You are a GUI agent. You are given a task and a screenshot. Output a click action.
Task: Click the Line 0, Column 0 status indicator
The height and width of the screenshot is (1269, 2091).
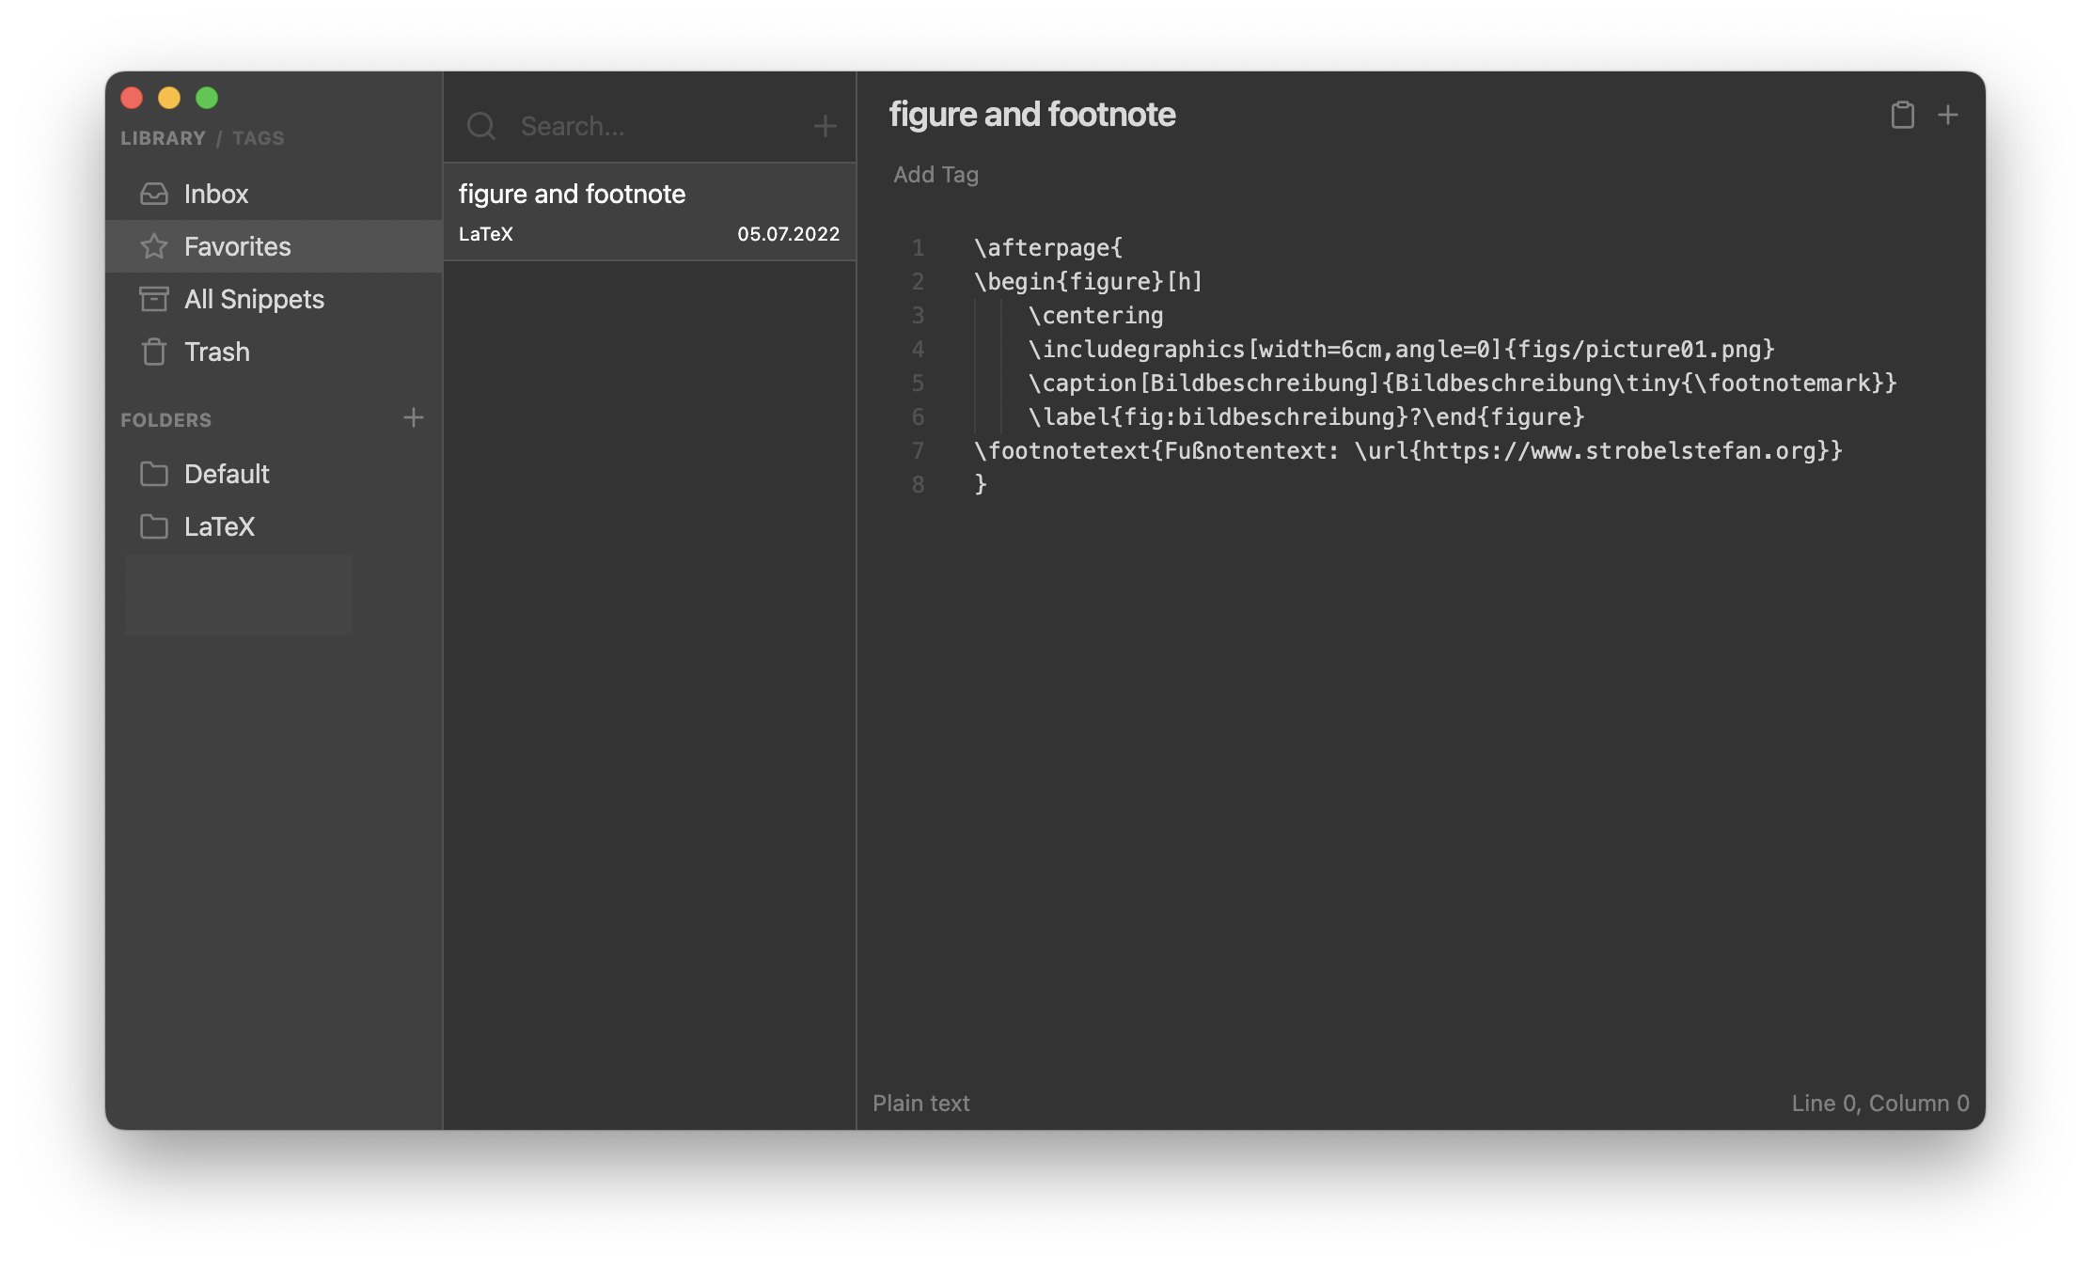click(x=1880, y=1103)
